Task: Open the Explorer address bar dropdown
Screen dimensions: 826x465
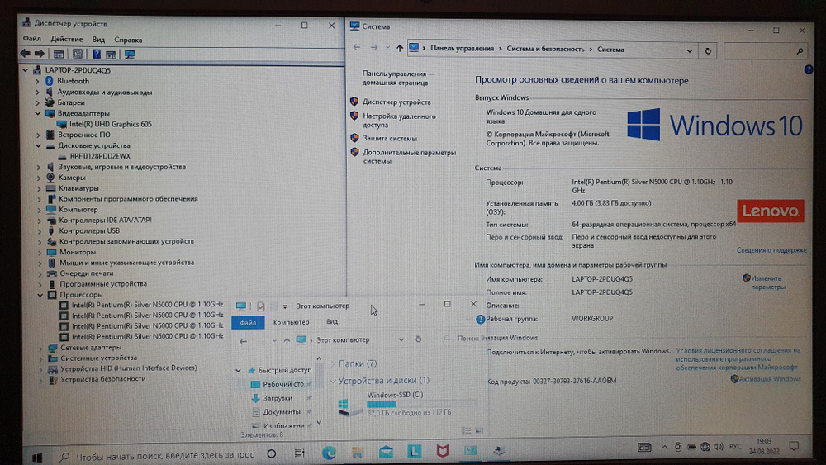Action: click(401, 339)
